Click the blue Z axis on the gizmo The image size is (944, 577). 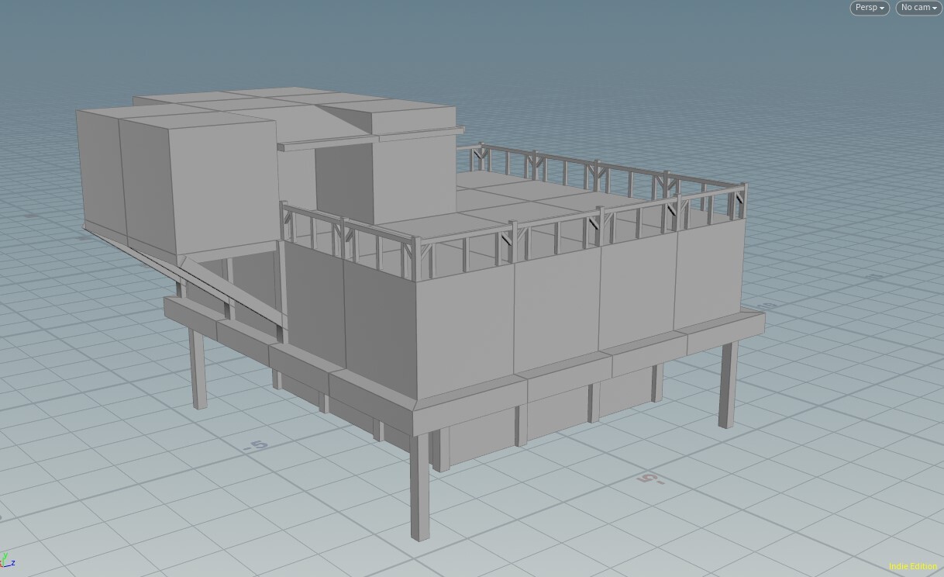click(12, 564)
